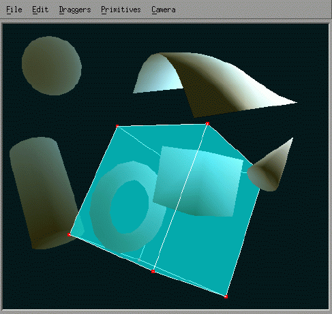Open the Primitives menu
The image size is (332, 314).
click(121, 10)
